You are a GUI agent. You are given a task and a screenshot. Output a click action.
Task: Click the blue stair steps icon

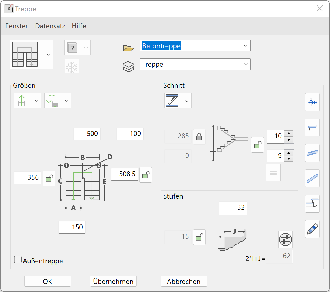(x=312, y=153)
